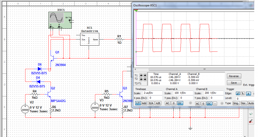Set trigger type to Sing.
258x137 pixels.
[x=236, y=103]
